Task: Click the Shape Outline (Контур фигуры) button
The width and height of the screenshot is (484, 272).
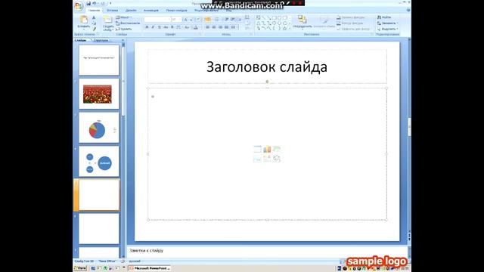Action: pyautogui.click(x=349, y=23)
